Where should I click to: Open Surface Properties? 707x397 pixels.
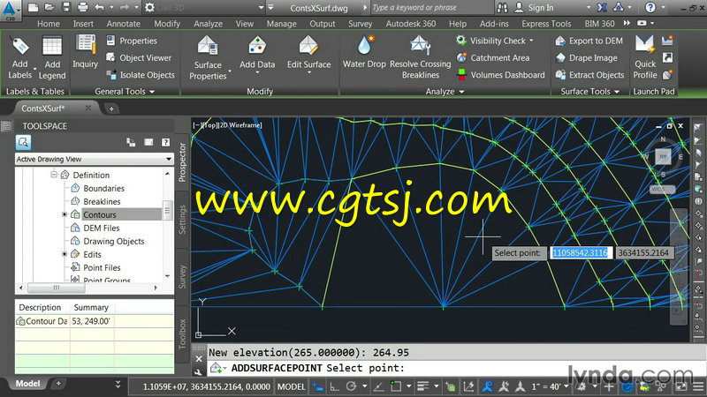tap(208, 58)
